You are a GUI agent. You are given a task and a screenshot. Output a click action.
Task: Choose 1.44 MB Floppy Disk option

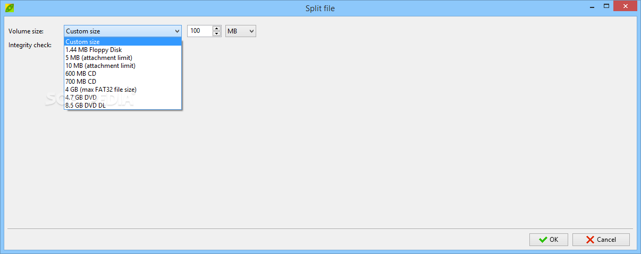pos(123,50)
